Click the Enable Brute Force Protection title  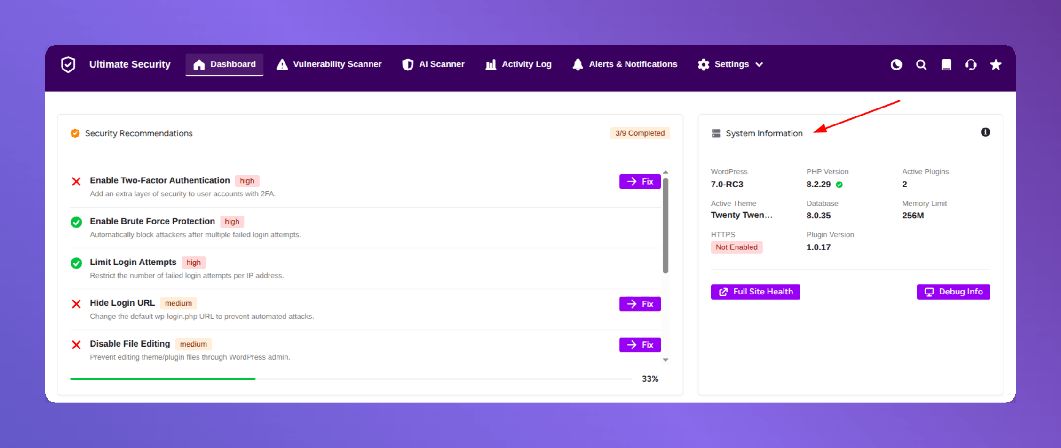pos(152,222)
